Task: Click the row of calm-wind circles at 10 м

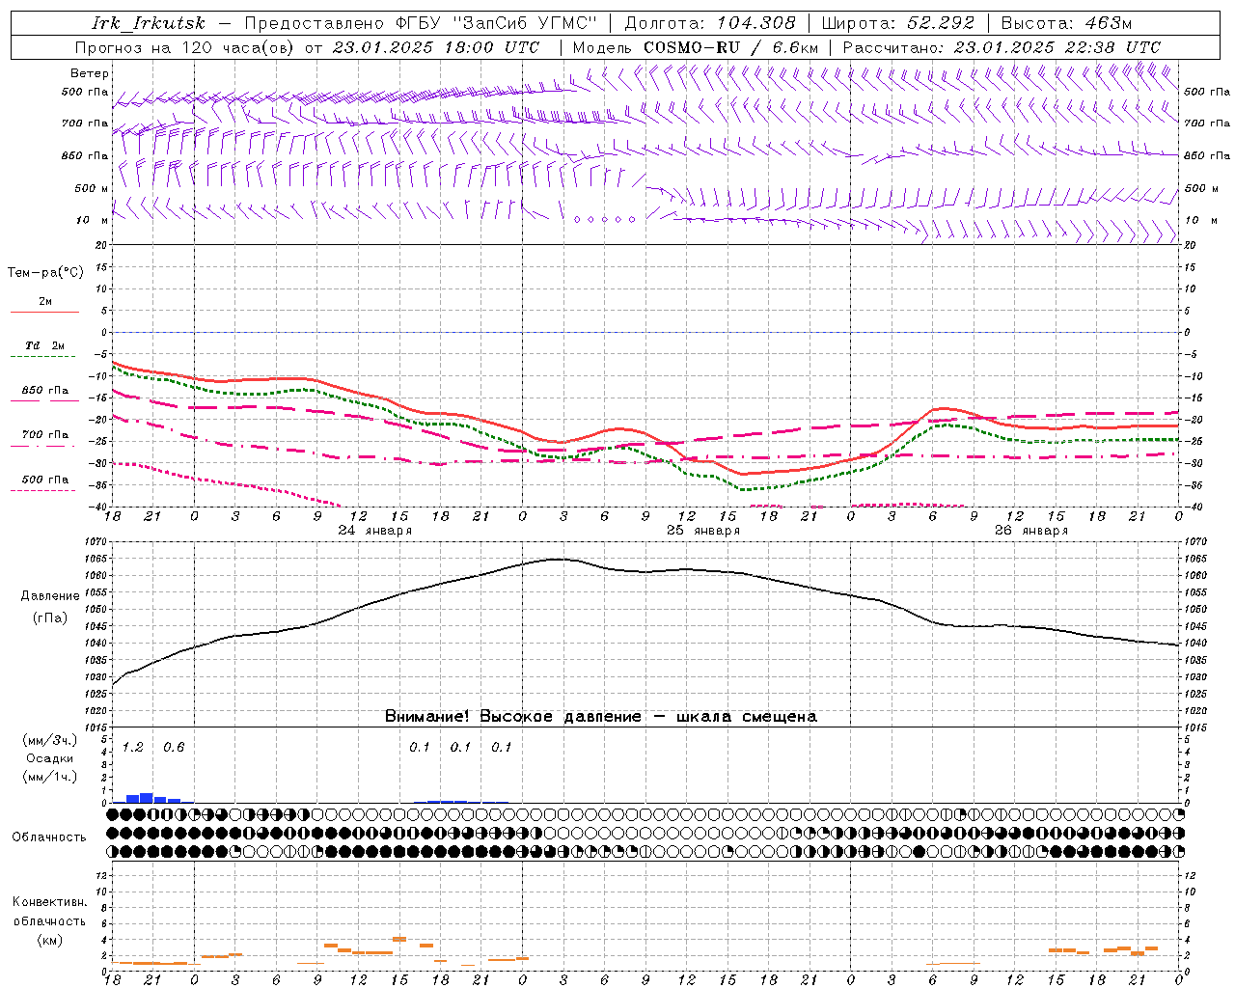Action: click(605, 220)
